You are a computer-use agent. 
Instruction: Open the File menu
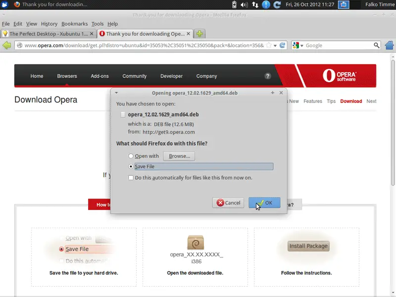6,24
